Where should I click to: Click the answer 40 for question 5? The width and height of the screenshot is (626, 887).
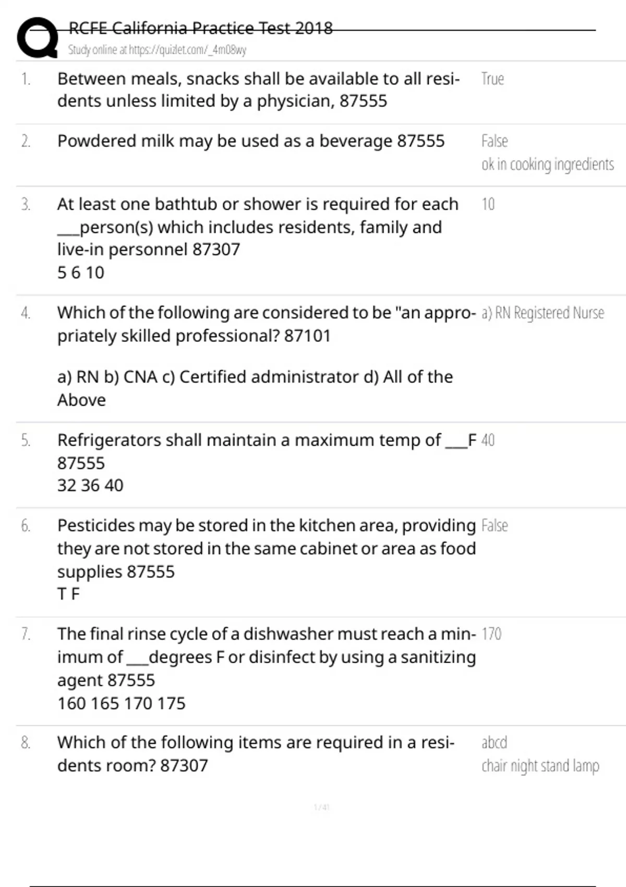click(488, 440)
